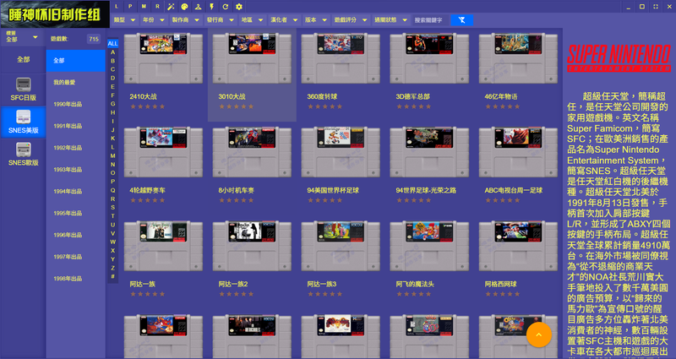The height and width of the screenshot is (359, 676).
Task: Open the 地區 filter dropdown
Action: [252, 19]
